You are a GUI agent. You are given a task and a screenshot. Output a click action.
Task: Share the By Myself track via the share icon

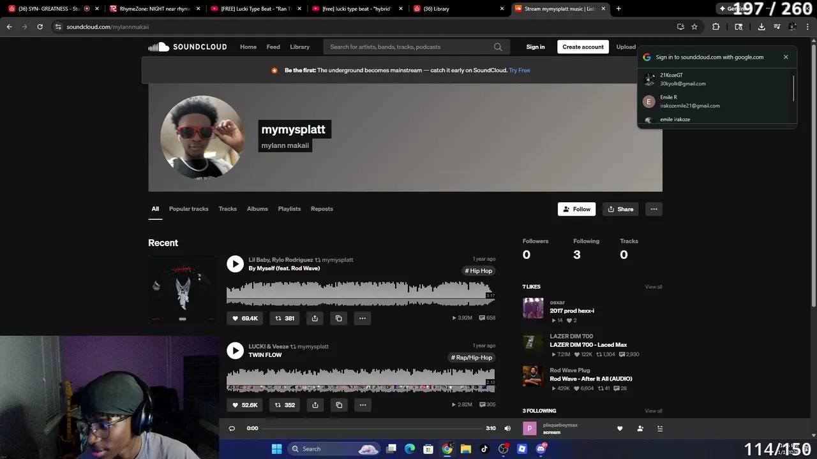pos(315,318)
